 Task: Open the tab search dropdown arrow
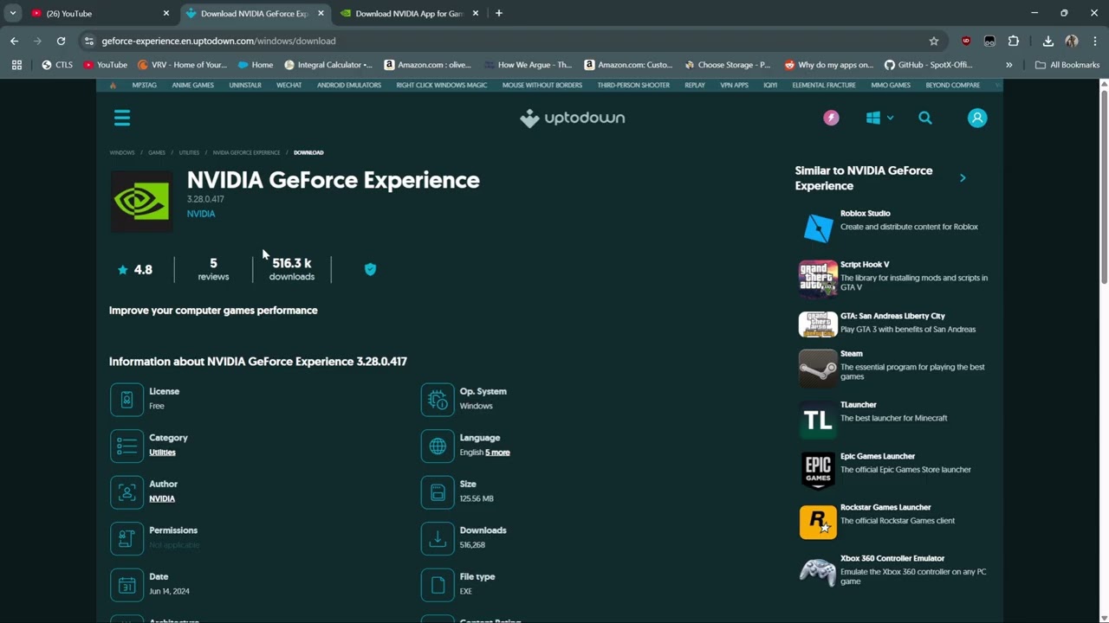point(12,13)
